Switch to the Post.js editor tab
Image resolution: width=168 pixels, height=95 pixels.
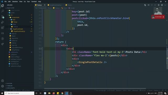point(70,5)
